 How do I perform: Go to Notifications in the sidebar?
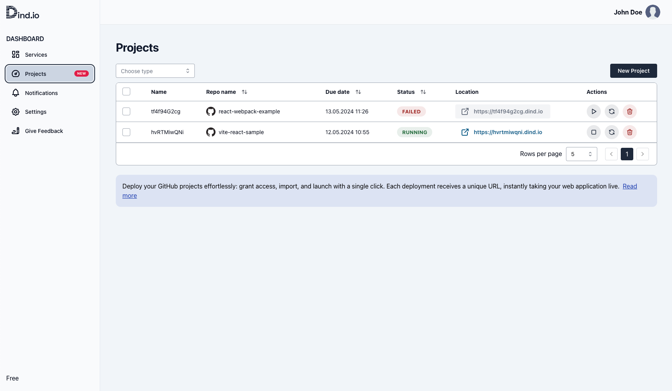click(x=41, y=93)
